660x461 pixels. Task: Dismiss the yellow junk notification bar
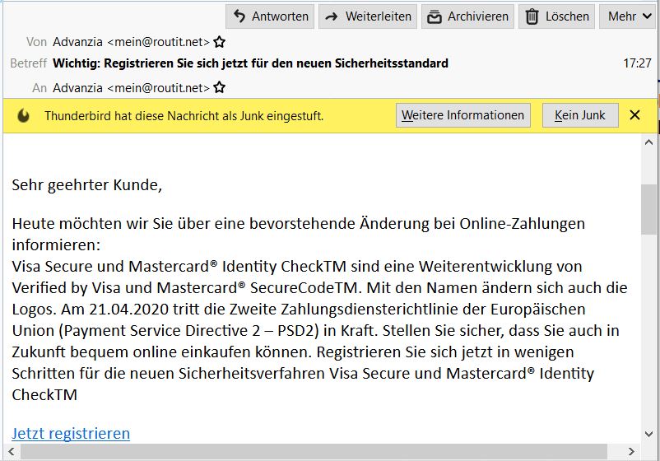[x=634, y=115]
